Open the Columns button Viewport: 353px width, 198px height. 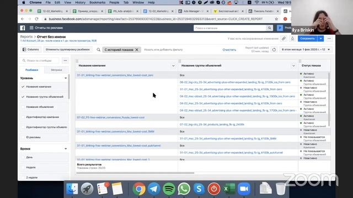pyautogui.click(x=31, y=50)
